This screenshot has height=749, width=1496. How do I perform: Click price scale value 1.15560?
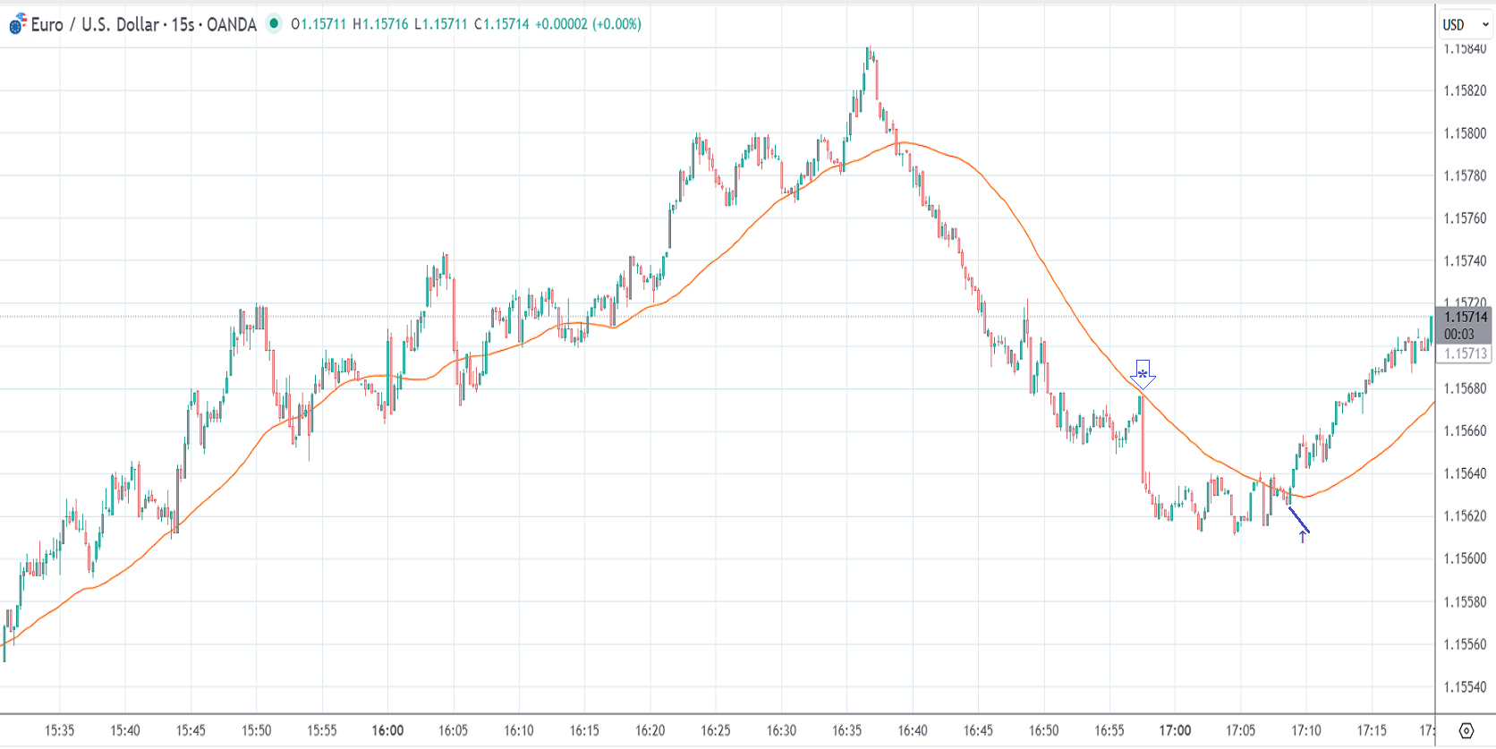[1465, 644]
